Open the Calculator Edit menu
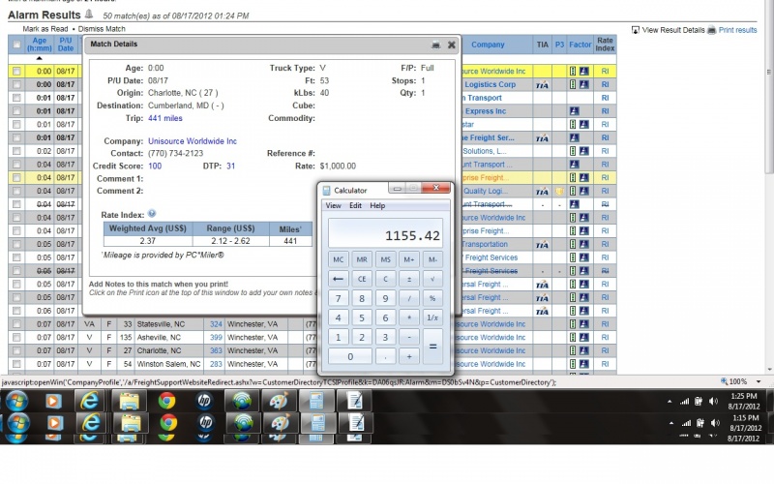774x484 pixels. point(355,205)
